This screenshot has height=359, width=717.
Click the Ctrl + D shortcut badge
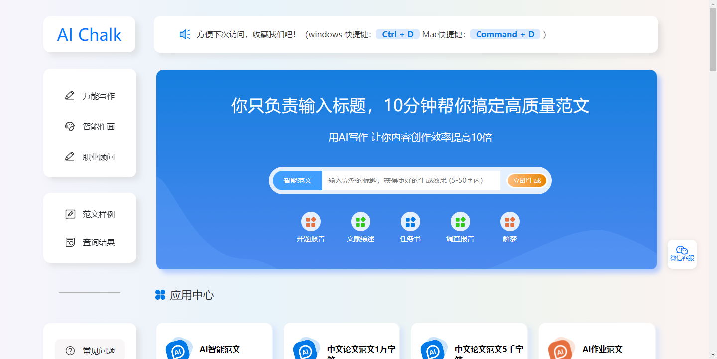click(x=398, y=34)
